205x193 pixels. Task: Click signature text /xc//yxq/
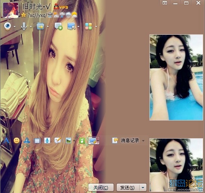37,15
